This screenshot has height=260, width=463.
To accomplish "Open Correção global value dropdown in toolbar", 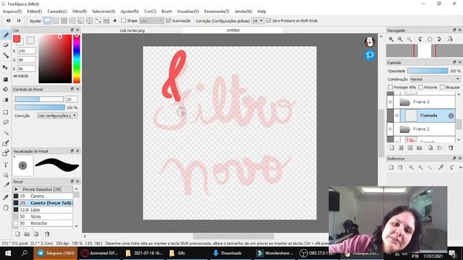I will coord(258,21).
